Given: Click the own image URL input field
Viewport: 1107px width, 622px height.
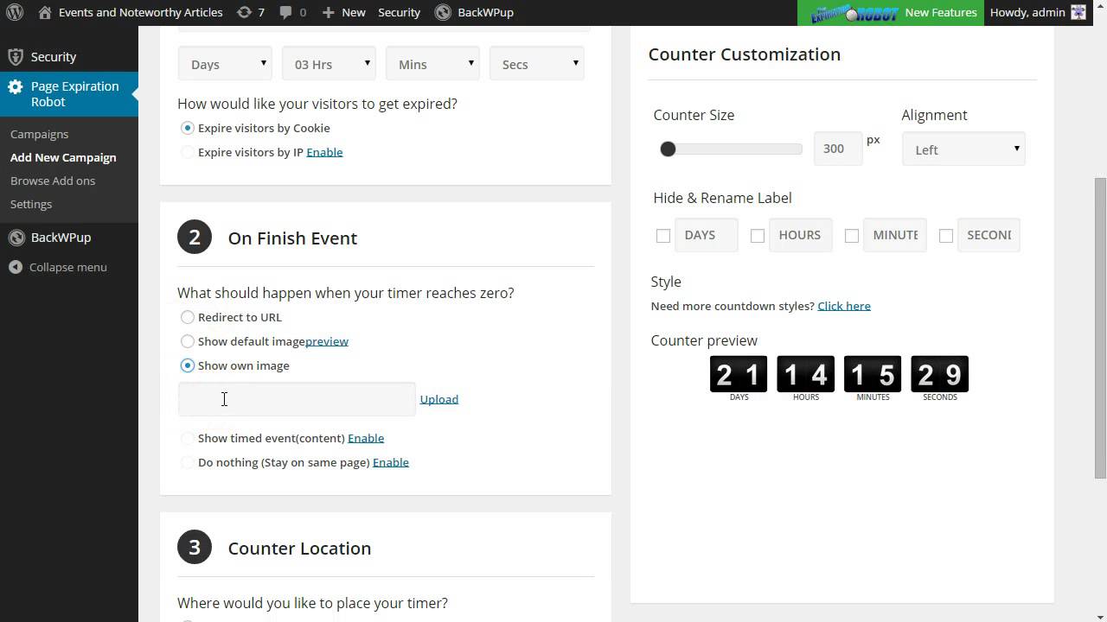Looking at the screenshot, I should pyautogui.click(x=297, y=399).
